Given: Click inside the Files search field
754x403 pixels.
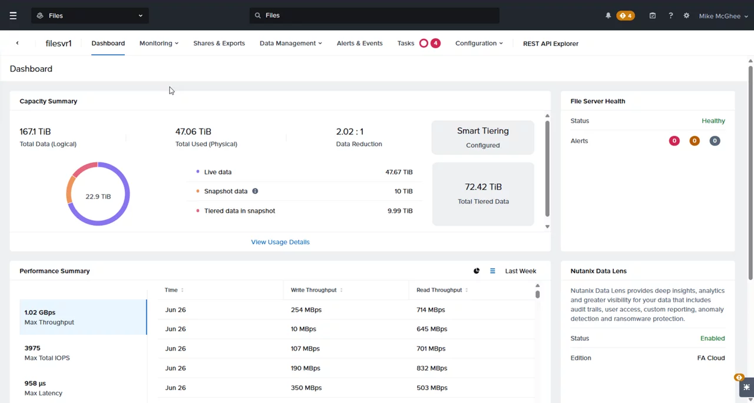Looking at the screenshot, I should 374,15.
